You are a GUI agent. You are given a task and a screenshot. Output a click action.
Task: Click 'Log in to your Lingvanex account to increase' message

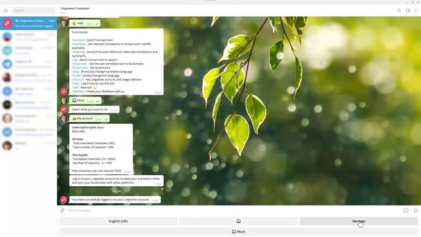click(116, 180)
